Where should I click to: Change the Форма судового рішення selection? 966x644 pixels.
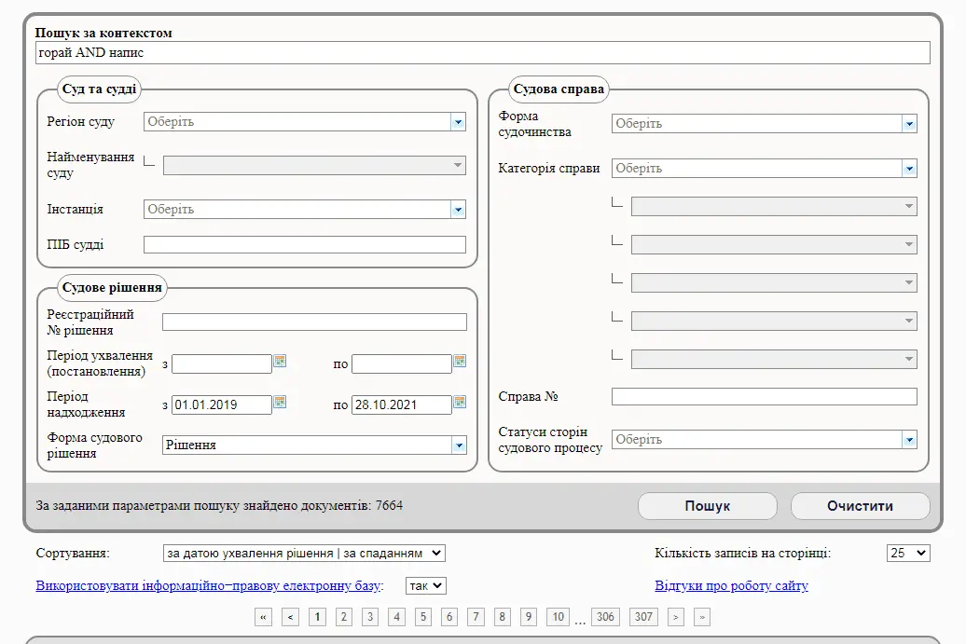[458, 445]
